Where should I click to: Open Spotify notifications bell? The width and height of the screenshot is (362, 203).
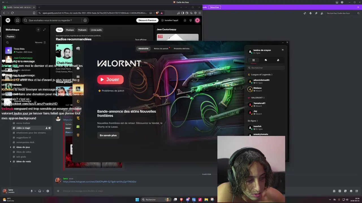(185, 20)
